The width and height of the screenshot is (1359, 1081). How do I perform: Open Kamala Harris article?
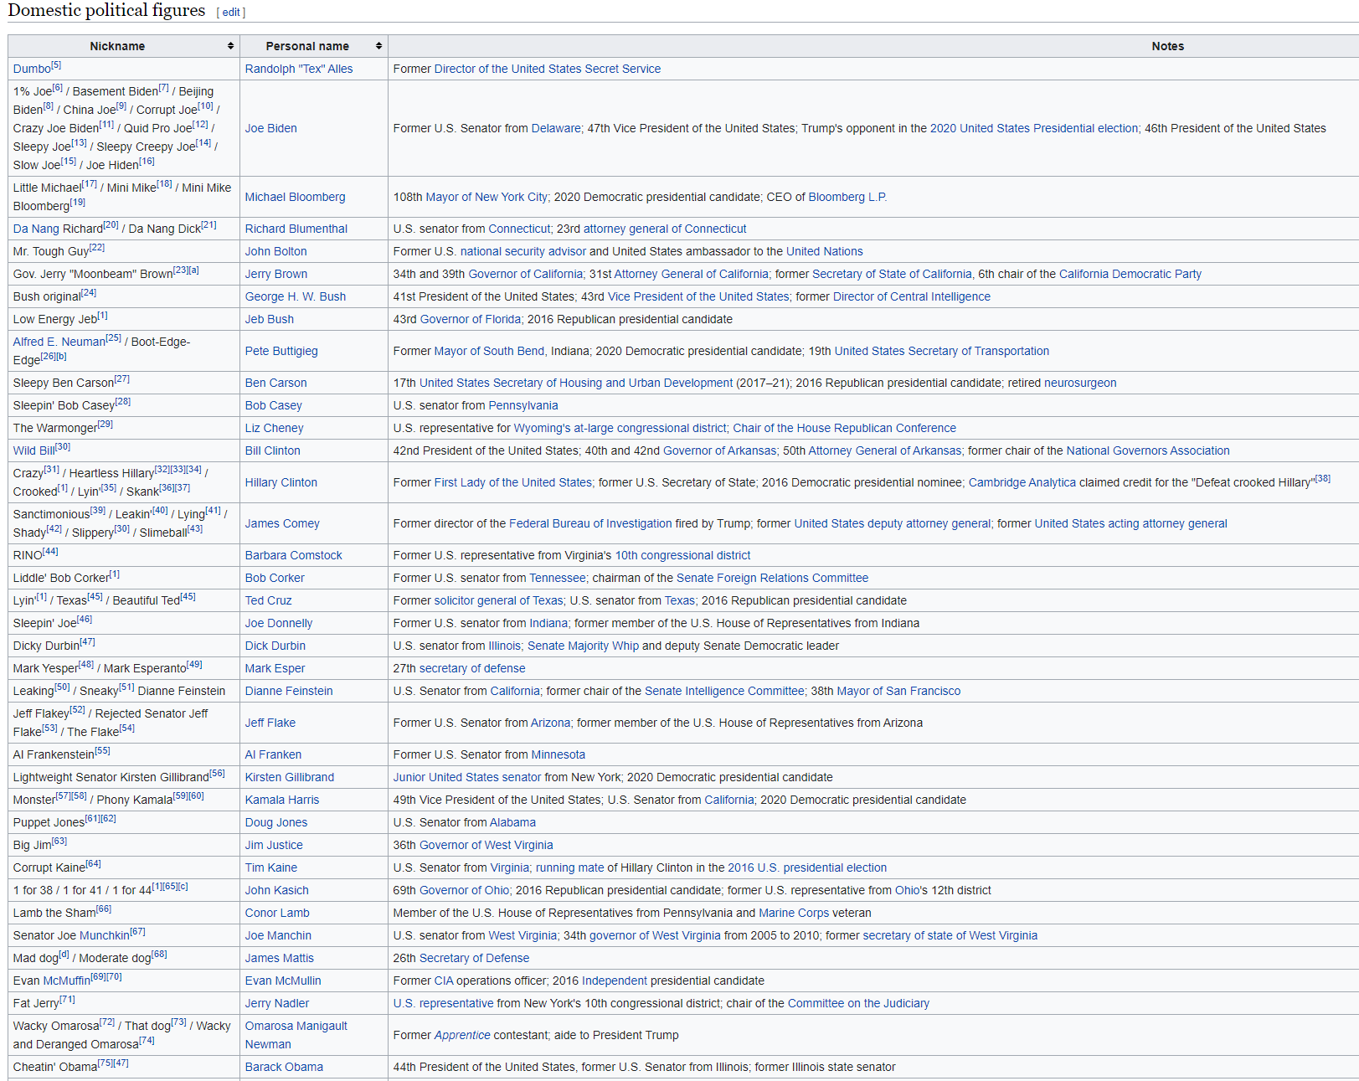click(282, 800)
